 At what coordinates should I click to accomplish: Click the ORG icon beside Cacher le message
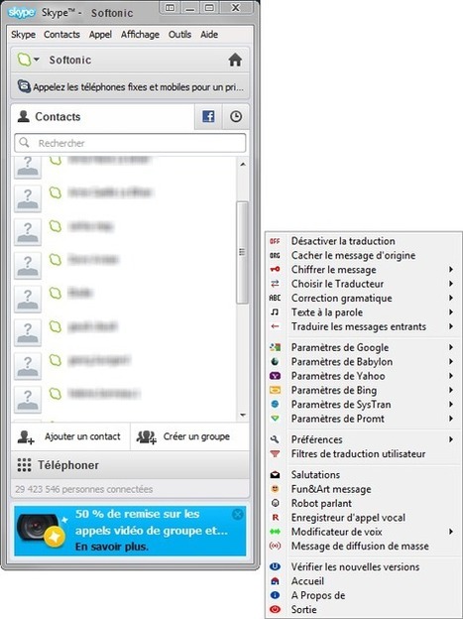275,255
